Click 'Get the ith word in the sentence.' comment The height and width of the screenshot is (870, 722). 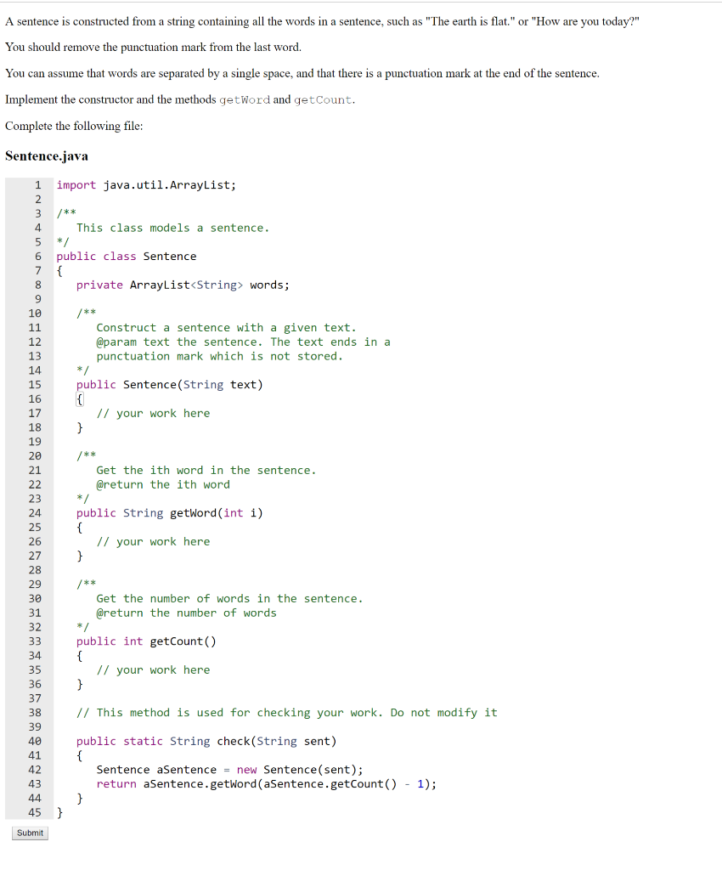206,471
